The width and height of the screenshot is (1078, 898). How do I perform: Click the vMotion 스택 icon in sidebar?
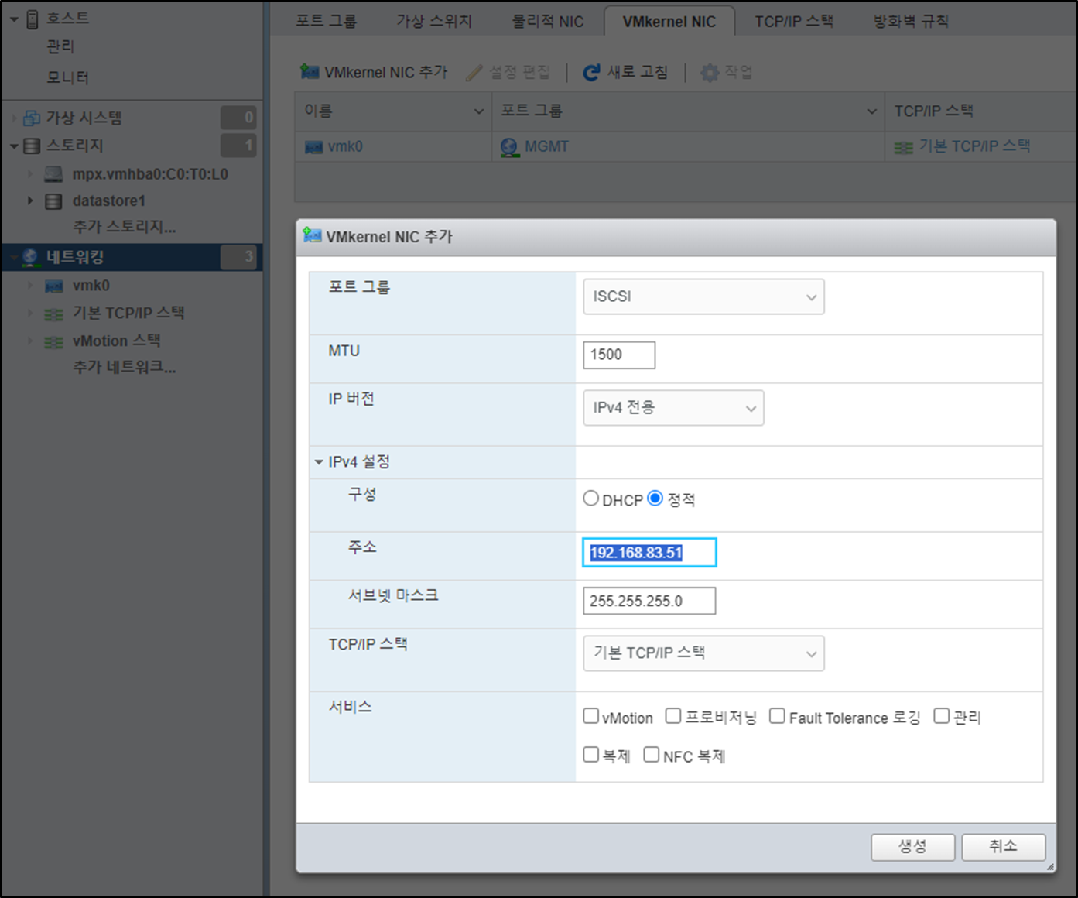(x=53, y=341)
